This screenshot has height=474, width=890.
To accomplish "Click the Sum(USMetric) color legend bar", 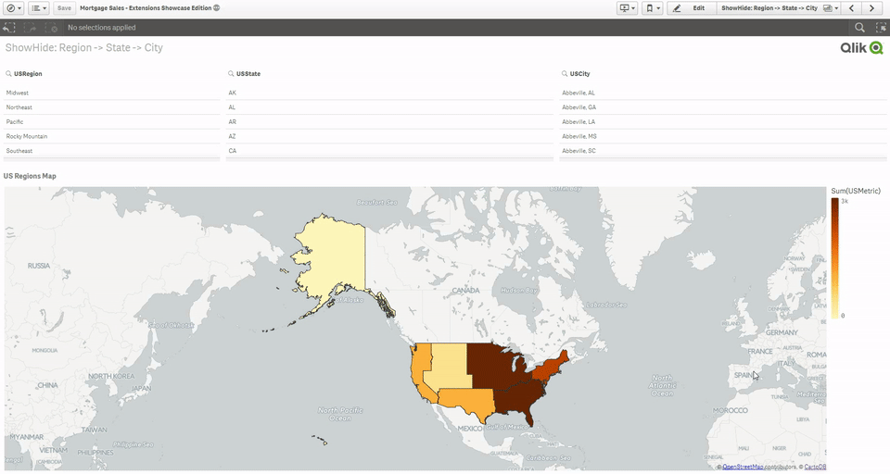I will (x=834, y=258).
